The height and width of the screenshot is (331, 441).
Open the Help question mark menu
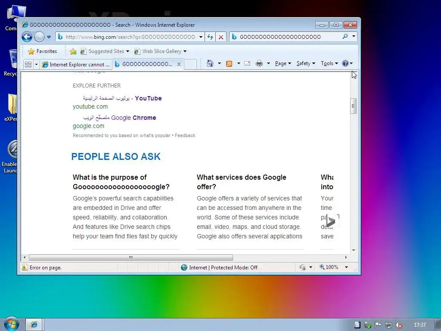click(x=347, y=63)
